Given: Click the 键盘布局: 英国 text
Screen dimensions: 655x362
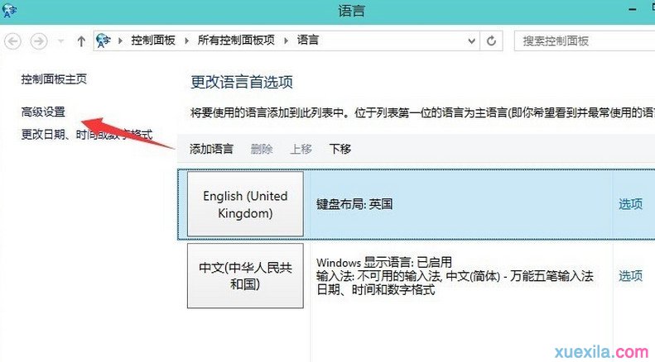Looking at the screenshot, I should [354, 204].
